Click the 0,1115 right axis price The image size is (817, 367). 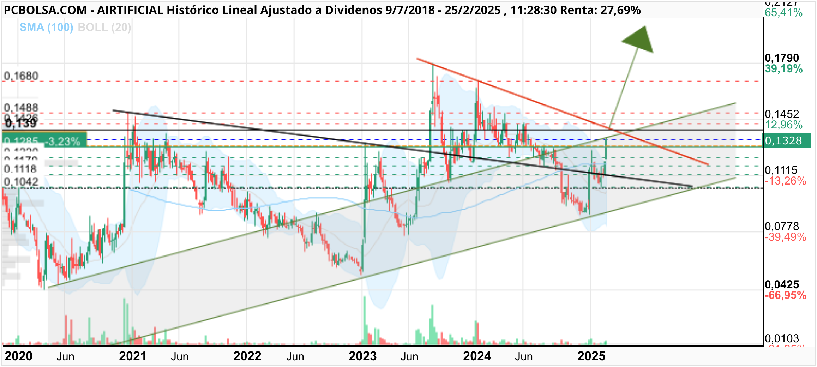coord(781,170)
